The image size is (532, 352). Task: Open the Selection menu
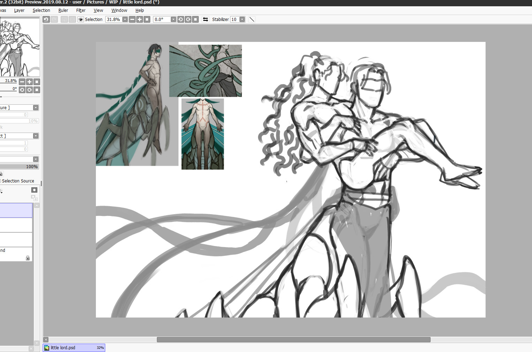coord(41,10)
